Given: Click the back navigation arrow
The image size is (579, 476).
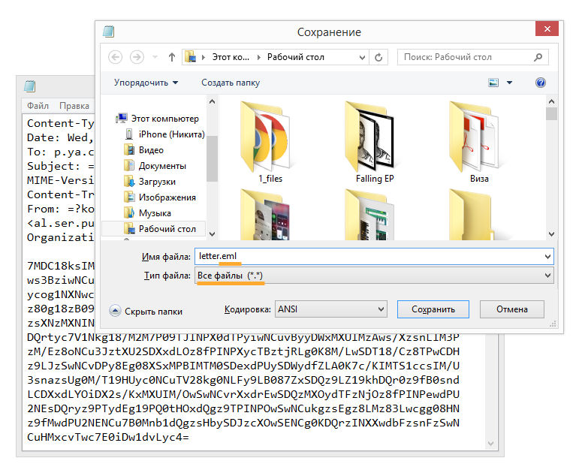Looking at the screenshot, I should [116, 57].
